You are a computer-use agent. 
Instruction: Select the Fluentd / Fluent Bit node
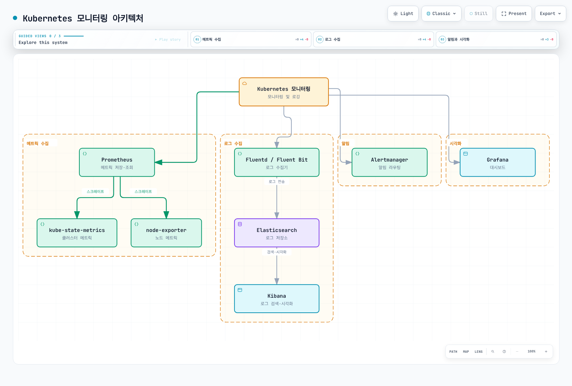pos(277,162)
